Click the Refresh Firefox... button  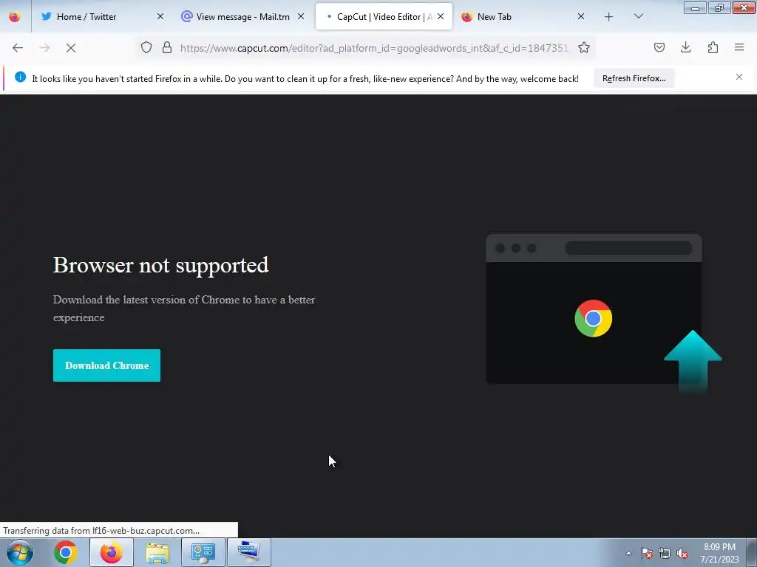point(634,78)
